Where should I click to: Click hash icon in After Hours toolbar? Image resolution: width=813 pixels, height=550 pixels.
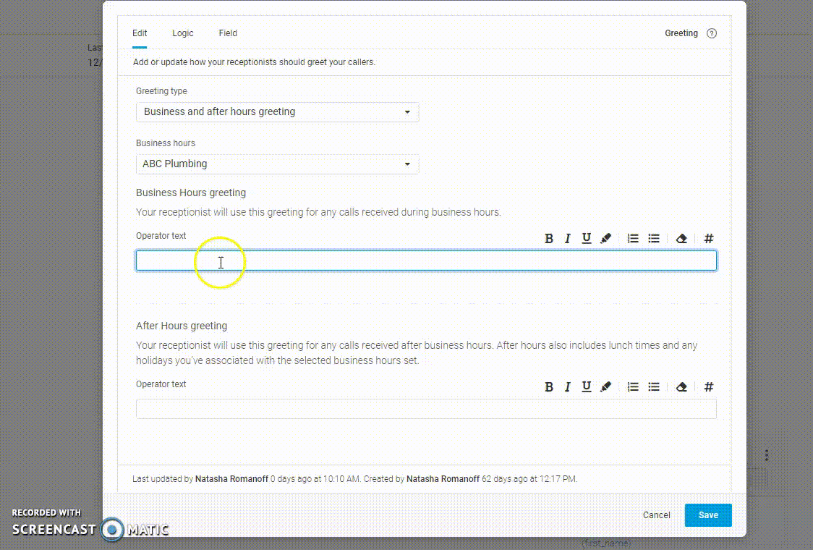pyautogui.click(x=709, y=387)
